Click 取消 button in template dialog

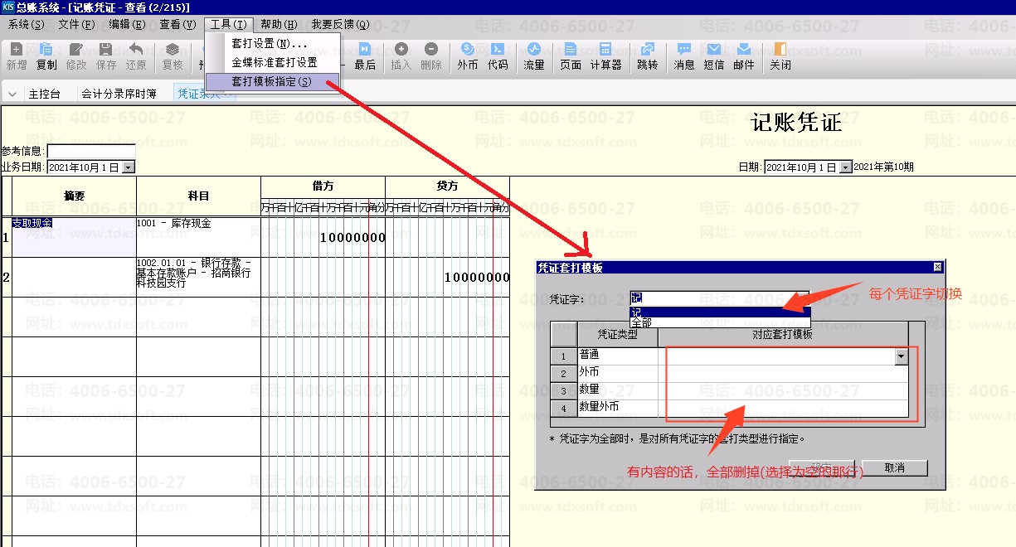click(894, 468)
